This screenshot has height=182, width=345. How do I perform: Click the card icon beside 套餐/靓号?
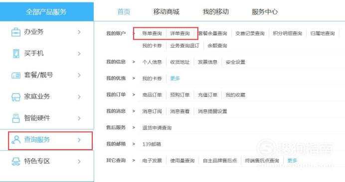pos(16,75)
